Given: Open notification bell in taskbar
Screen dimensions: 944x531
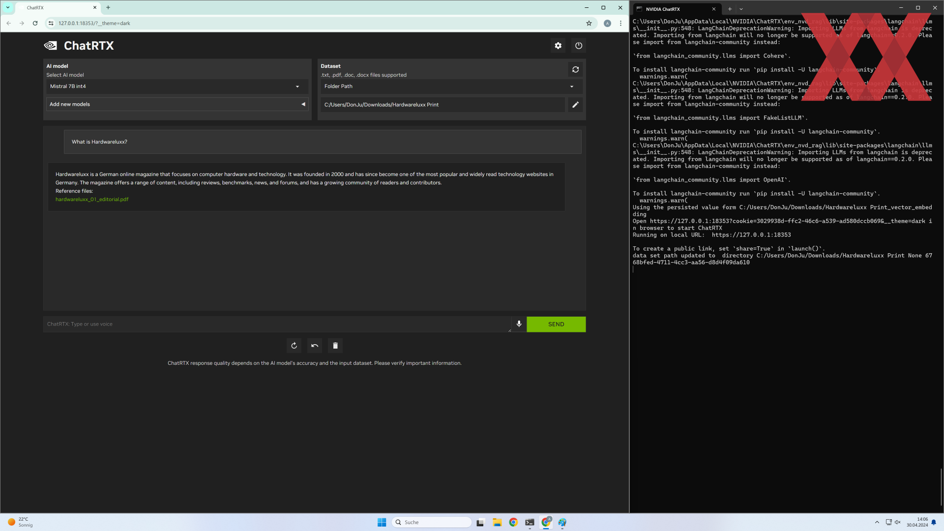Looking at the screenshot, I should click(934, 522).
